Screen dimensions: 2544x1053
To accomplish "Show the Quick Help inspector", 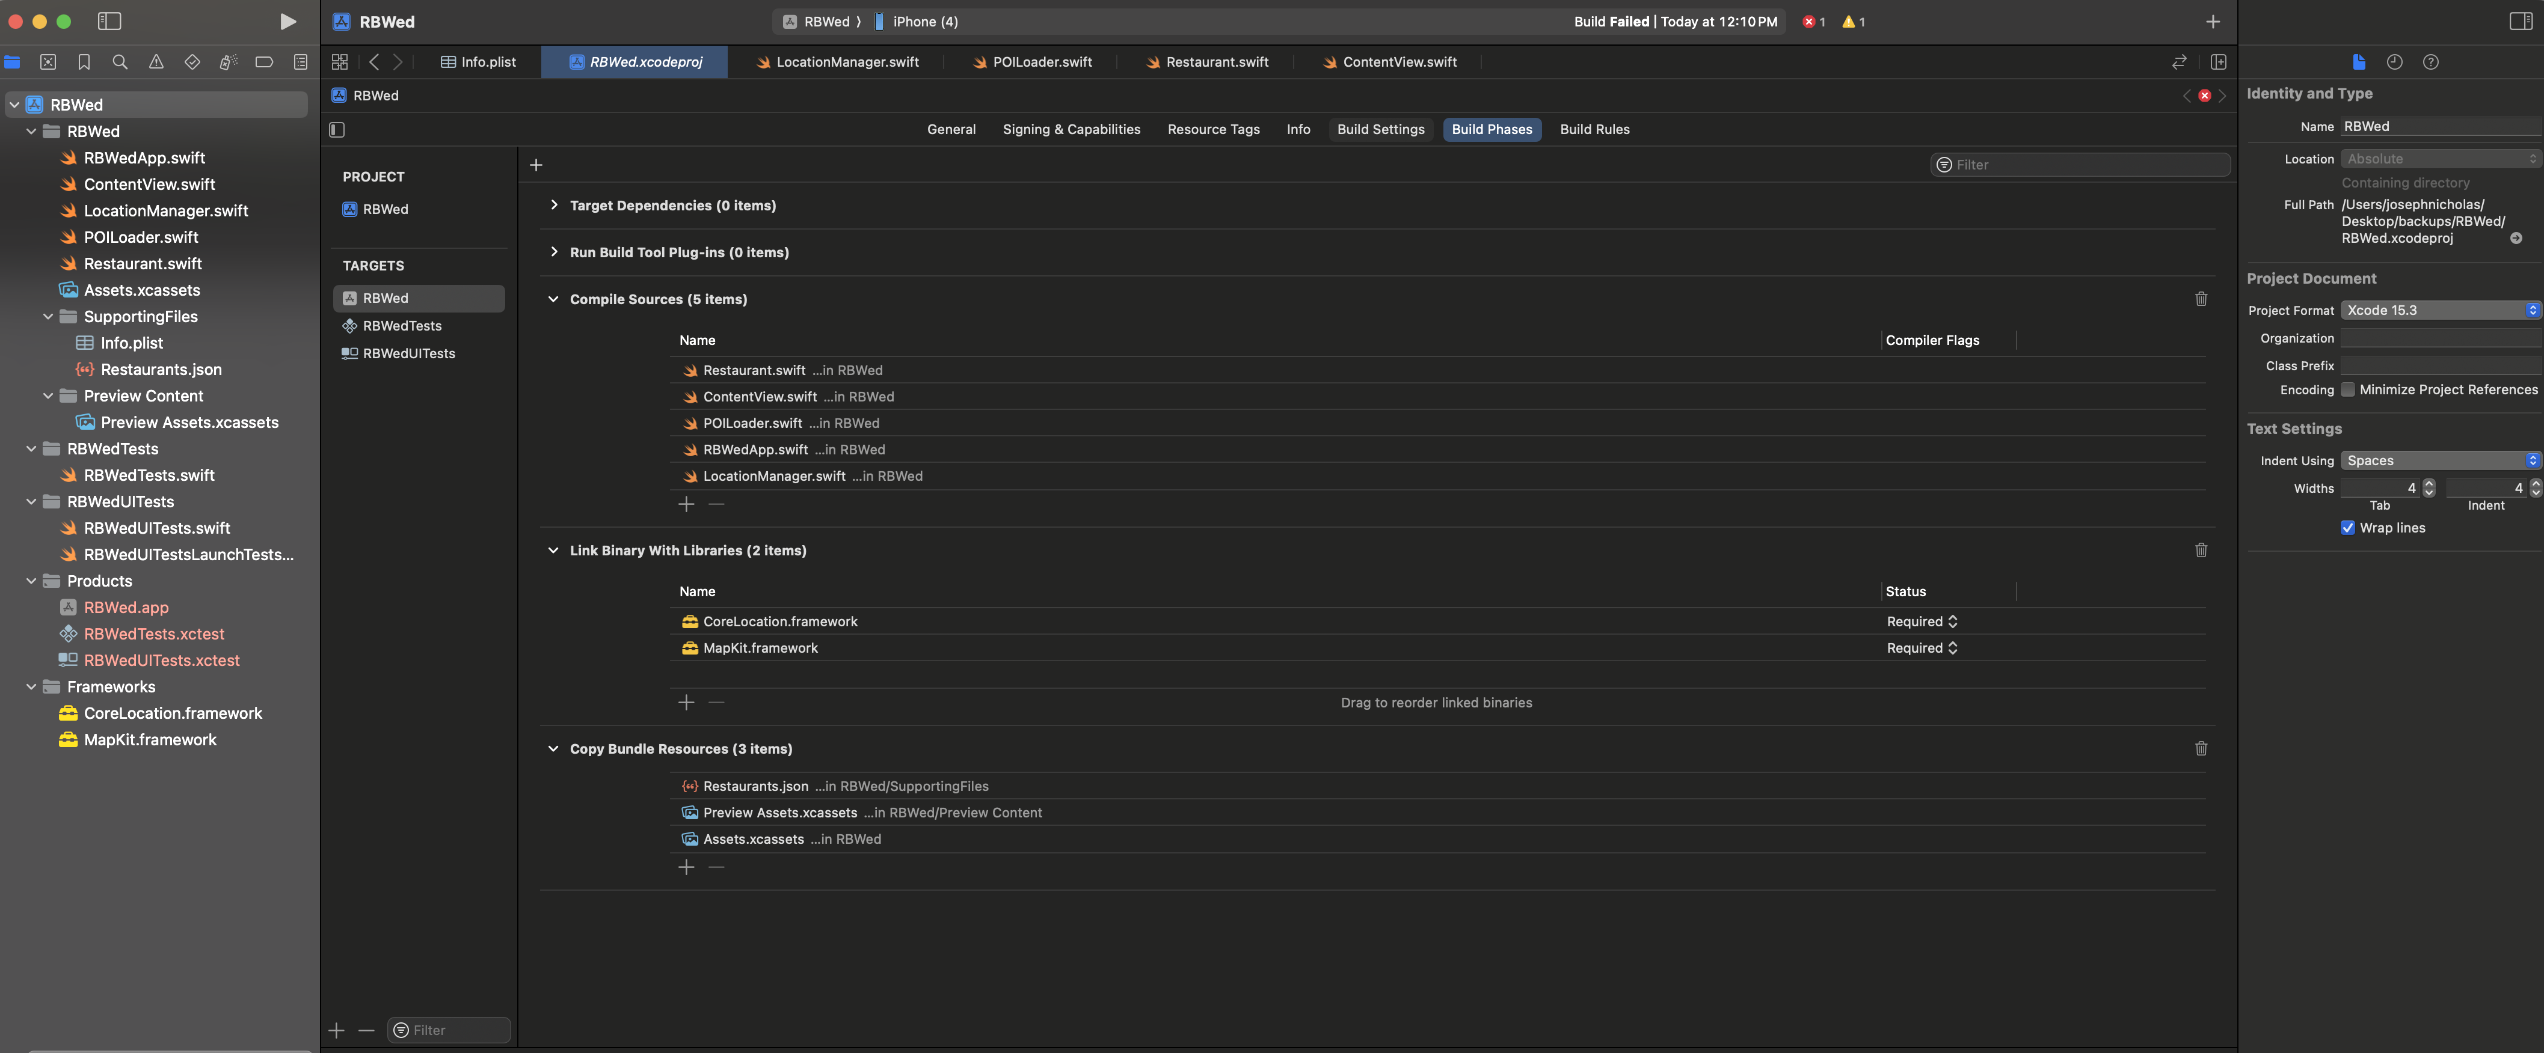I will coord(2432,62).
